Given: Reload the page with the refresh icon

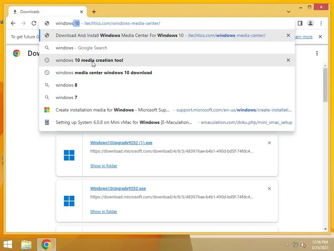Looking at the screenshot, I should tap(34, 23).
